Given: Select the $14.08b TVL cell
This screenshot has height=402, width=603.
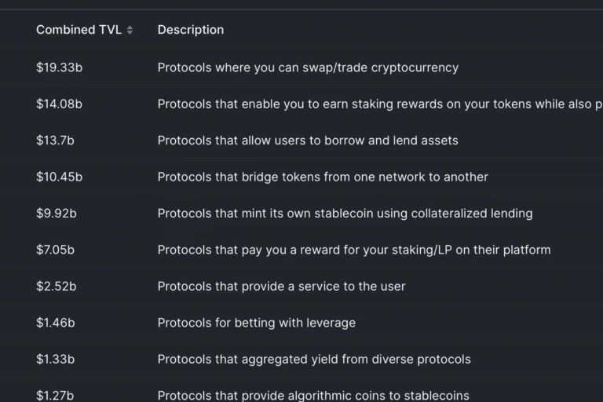Looking at the screenshot, I should click(59, 104).
